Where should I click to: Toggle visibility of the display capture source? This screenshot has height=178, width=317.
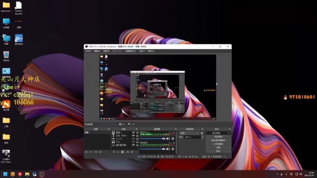pos(133,145)
